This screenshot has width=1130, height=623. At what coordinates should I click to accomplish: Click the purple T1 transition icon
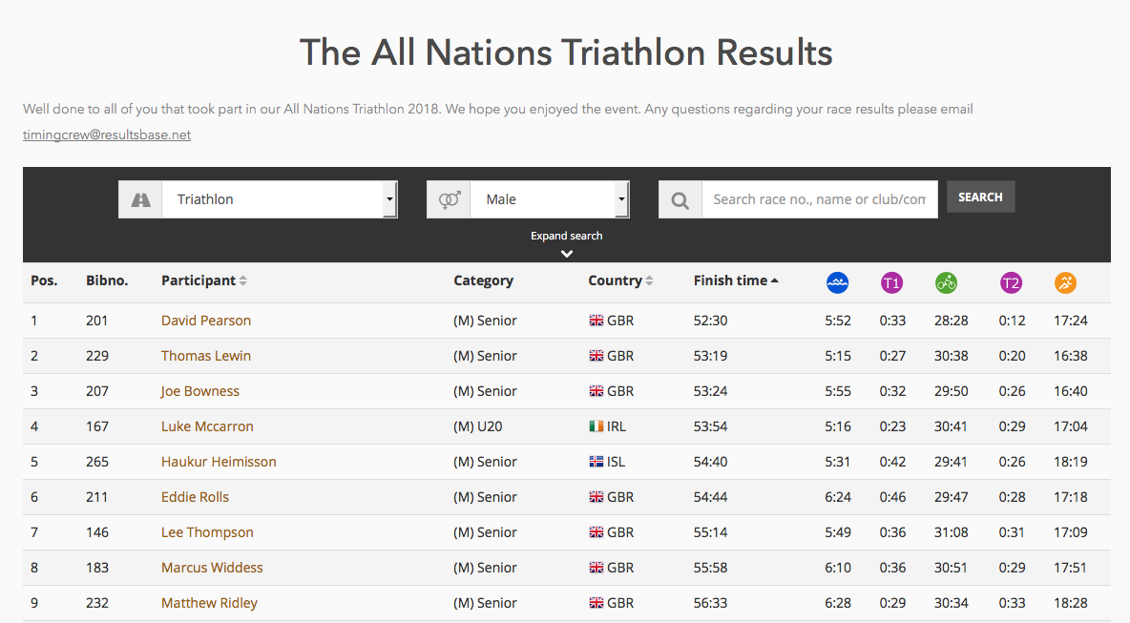[891, 282]
